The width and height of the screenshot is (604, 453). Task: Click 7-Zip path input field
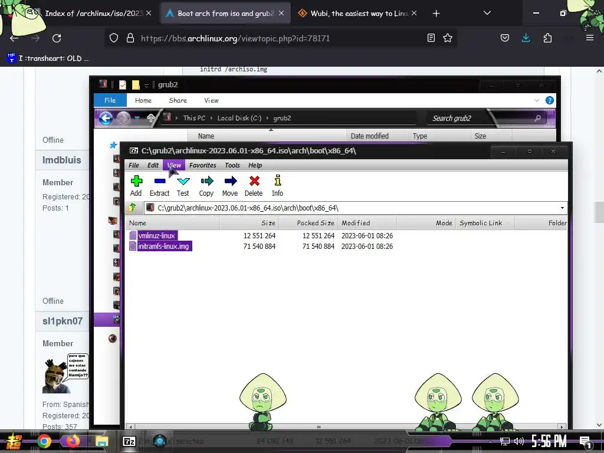pos(350,208)
